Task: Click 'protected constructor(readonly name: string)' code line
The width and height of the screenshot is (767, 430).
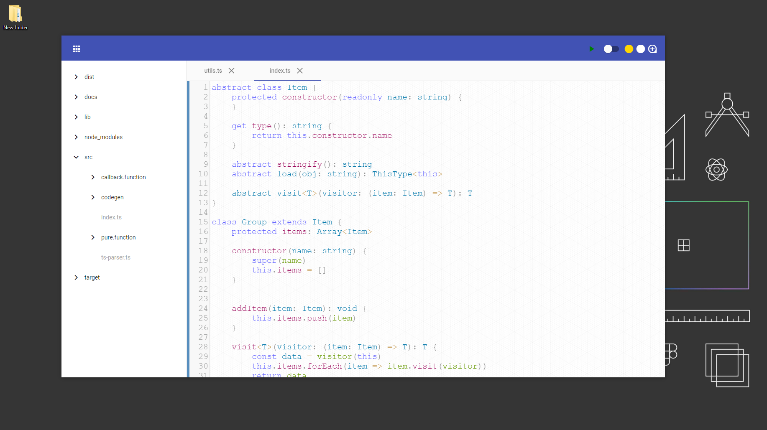Action: click(347, 97)
